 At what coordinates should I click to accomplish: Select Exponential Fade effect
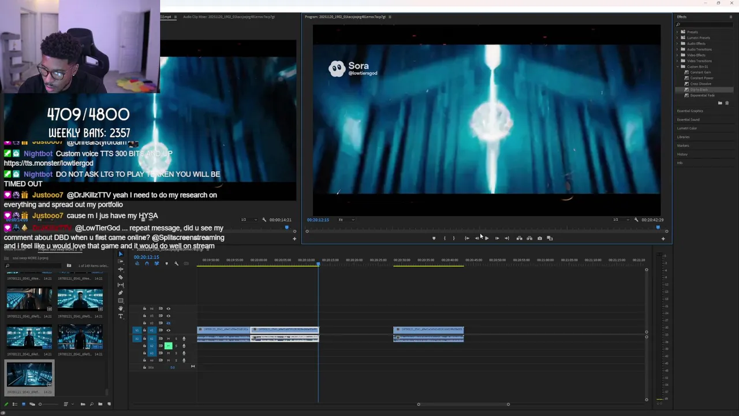pos(703,95)
